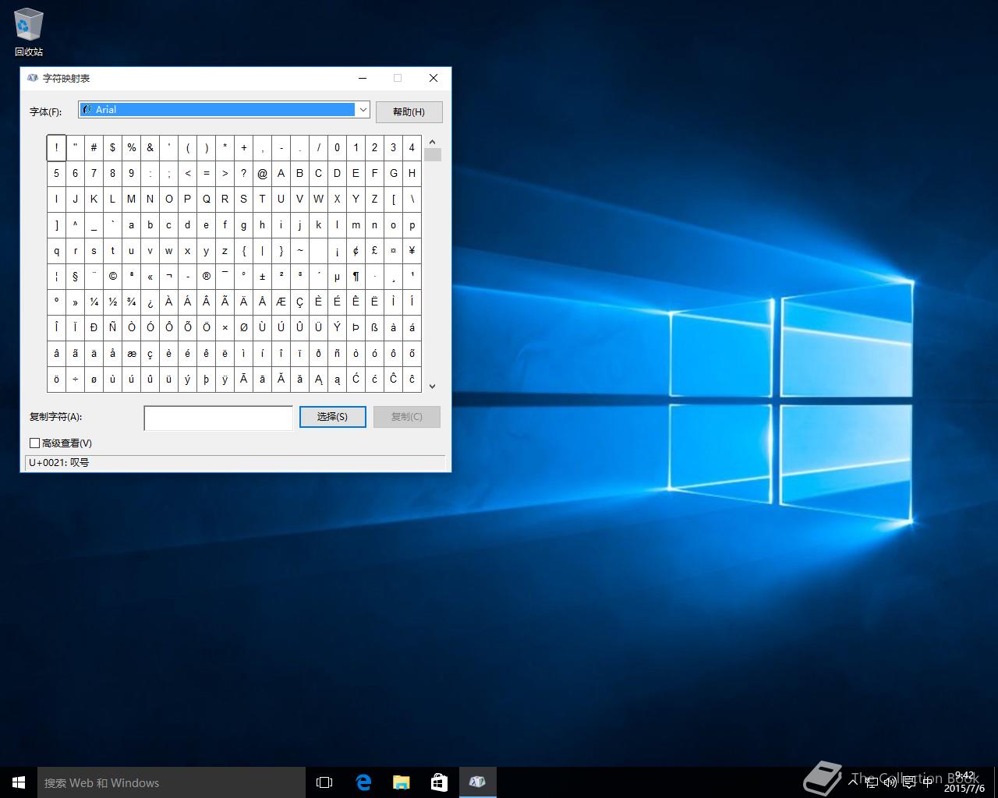The height and width of the screenshot is (798, 998).
Task: Select the µ micro character cell
Action: [x=337, y=276]
